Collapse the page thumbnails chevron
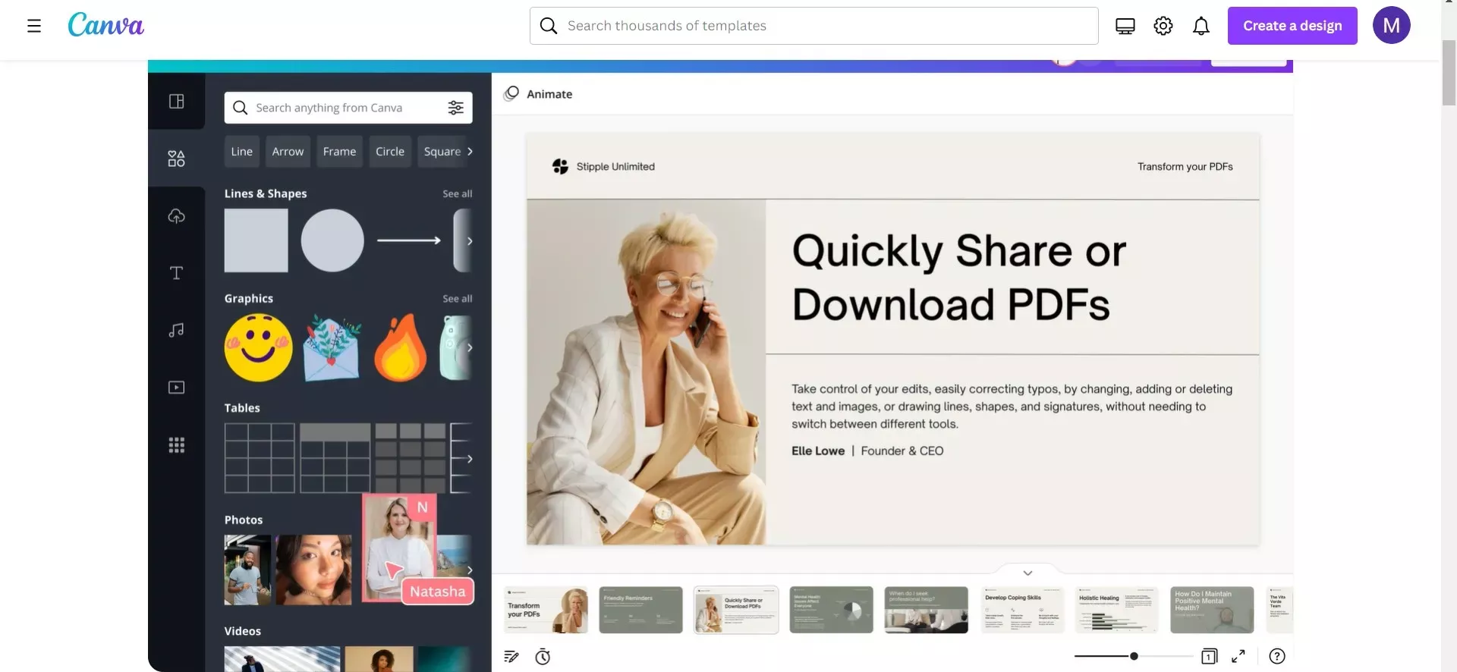Viewport: 1457px width, 672px height. point(1027,573)
